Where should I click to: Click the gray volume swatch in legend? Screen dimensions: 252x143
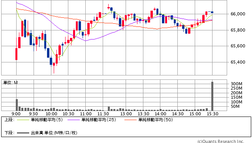pos(23,133)
